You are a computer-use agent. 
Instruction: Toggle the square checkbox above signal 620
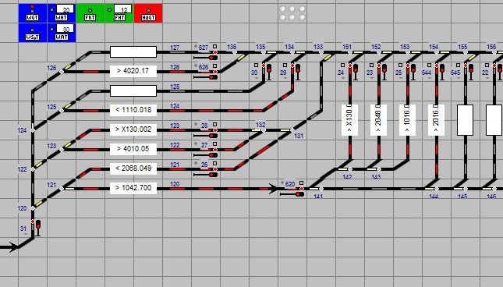coord(301,182)
